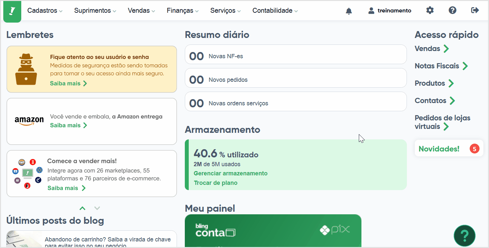489x248 pixels.
Task: Open Pedidos de lojas virtuais link
Action: pos(443,122)
